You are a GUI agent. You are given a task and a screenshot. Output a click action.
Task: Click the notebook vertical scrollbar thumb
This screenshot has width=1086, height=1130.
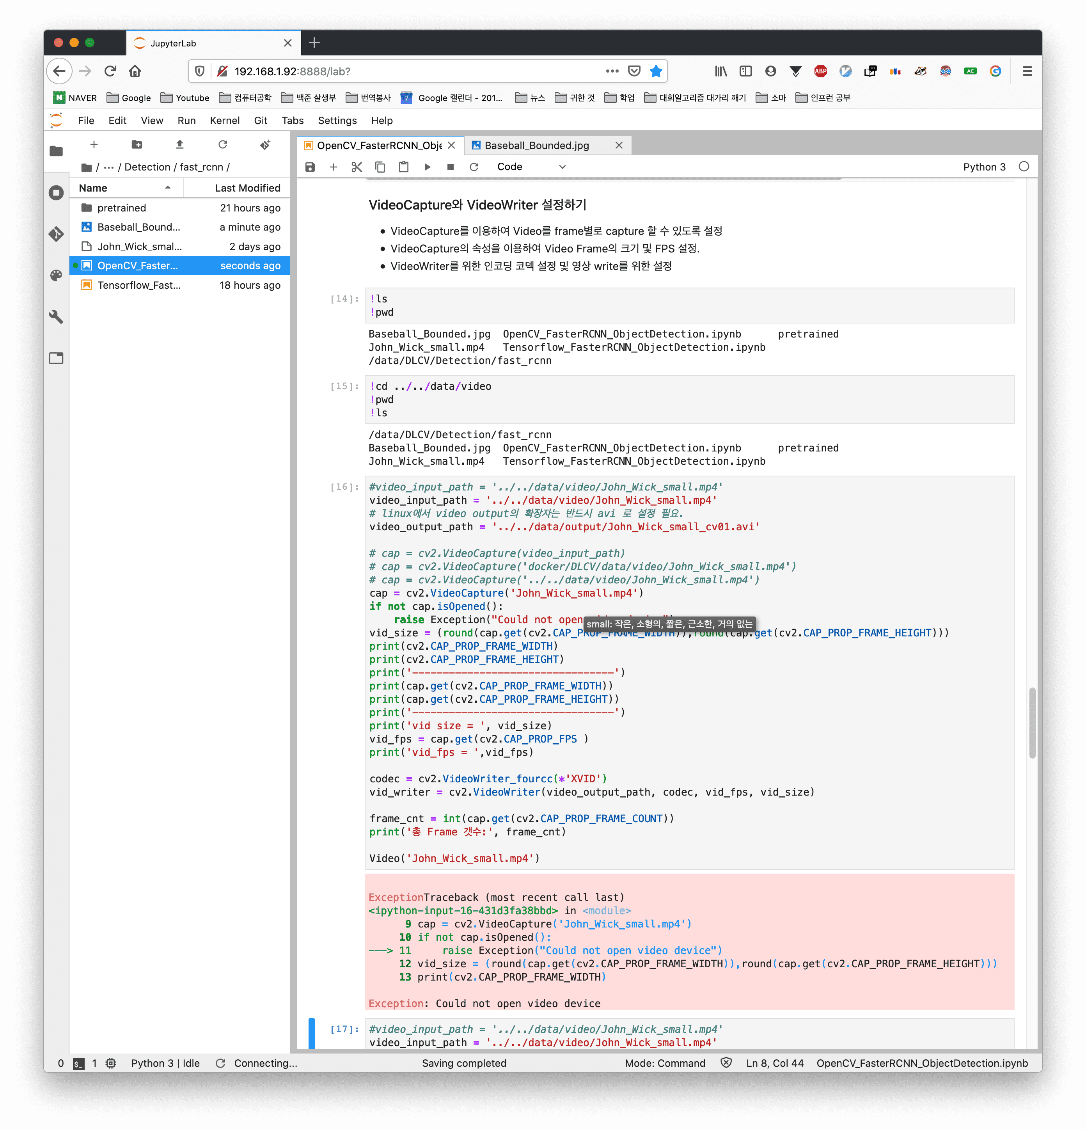point(1032,722)
